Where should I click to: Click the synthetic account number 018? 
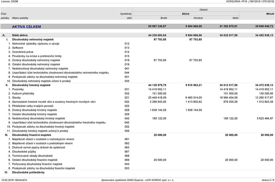pos(127,60)
